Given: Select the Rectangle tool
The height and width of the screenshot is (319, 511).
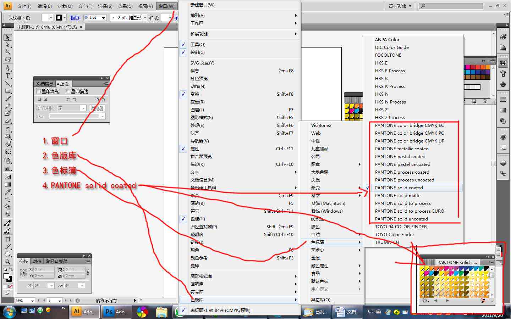Looking at the screenshot, I should [7, 91].
